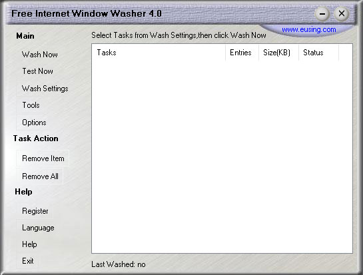
Task: Open Help from the sidebar menu
Action: tap(29, 244)
